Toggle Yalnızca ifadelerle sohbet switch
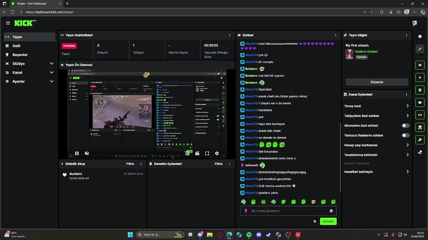This screenshot has width=428, height=240. (x=406, y=135)
